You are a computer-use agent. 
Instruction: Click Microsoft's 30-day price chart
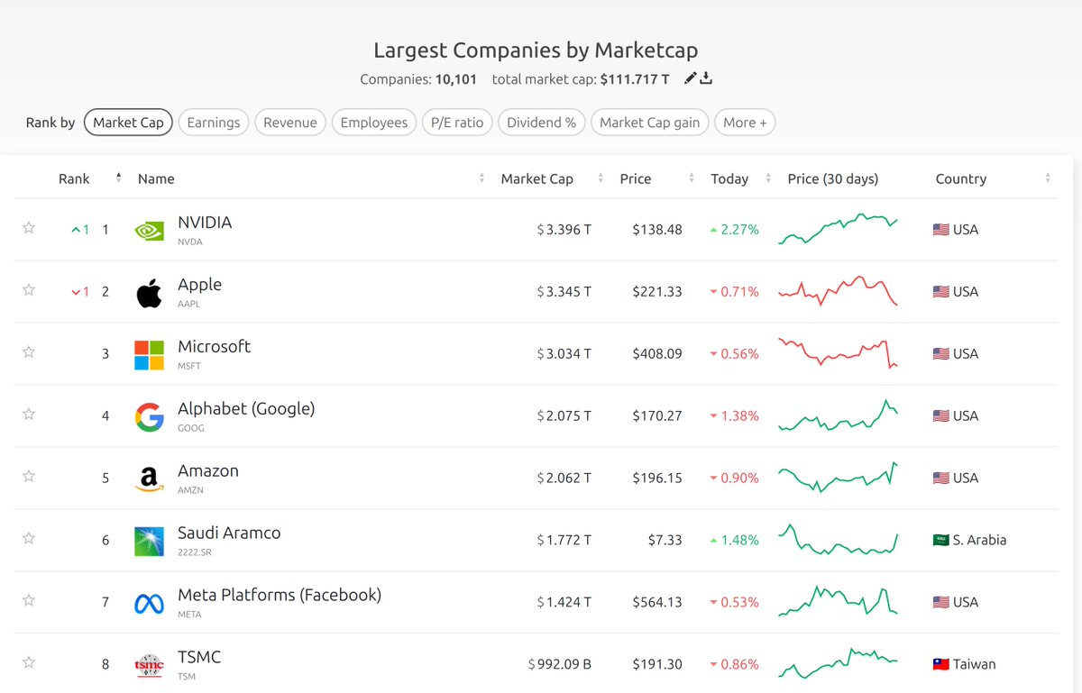coord(838,353)
